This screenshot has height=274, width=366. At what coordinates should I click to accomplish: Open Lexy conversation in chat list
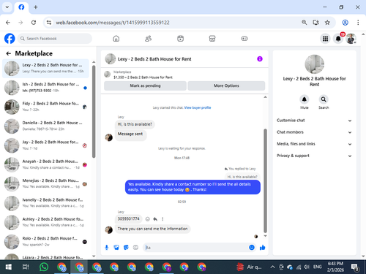(x=45, y=68)
